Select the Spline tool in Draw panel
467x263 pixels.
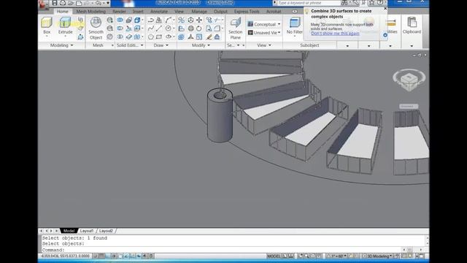(x=151, y=28)
